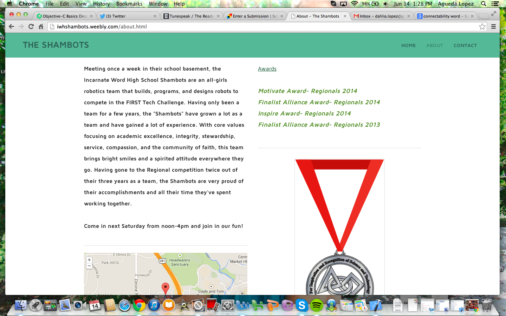Open Finder from the dock

coord(21,305)
